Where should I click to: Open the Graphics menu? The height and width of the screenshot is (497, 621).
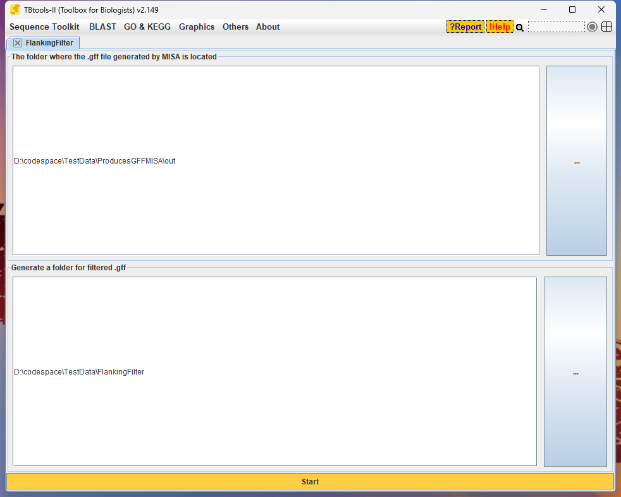pyautogui.click(x=197, y=27)
